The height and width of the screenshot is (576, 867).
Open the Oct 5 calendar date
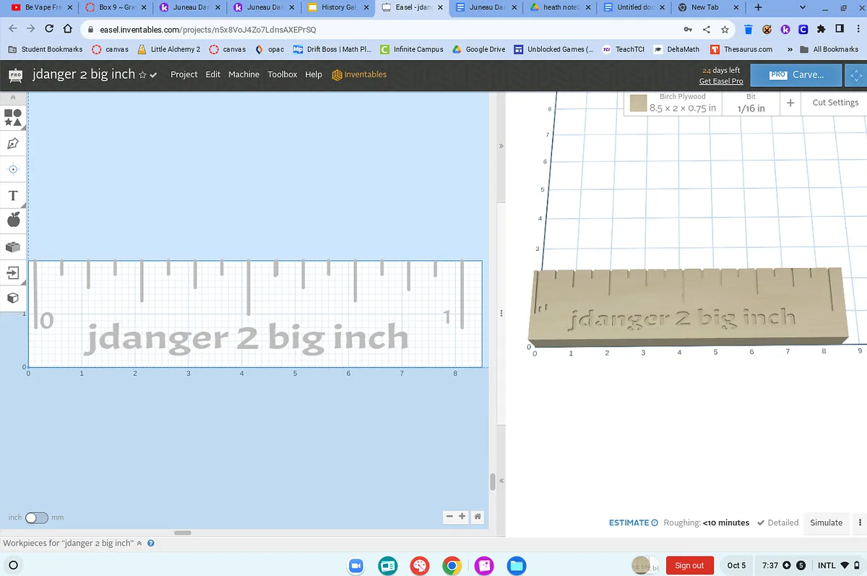pos(736,565)
